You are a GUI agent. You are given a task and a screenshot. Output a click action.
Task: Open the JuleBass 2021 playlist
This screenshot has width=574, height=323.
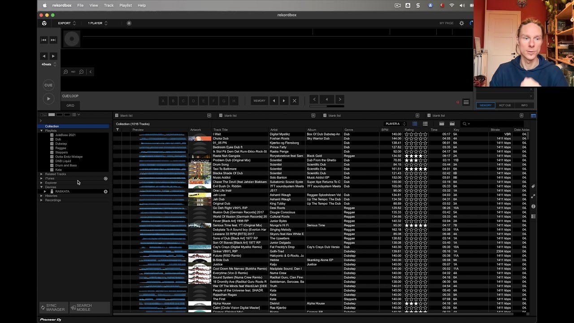65,135
